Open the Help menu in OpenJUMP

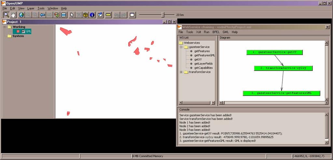(64, 8)
